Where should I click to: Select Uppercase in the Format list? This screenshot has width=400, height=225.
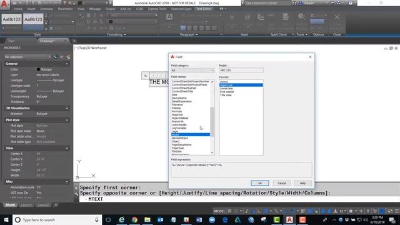coord(241,85)
